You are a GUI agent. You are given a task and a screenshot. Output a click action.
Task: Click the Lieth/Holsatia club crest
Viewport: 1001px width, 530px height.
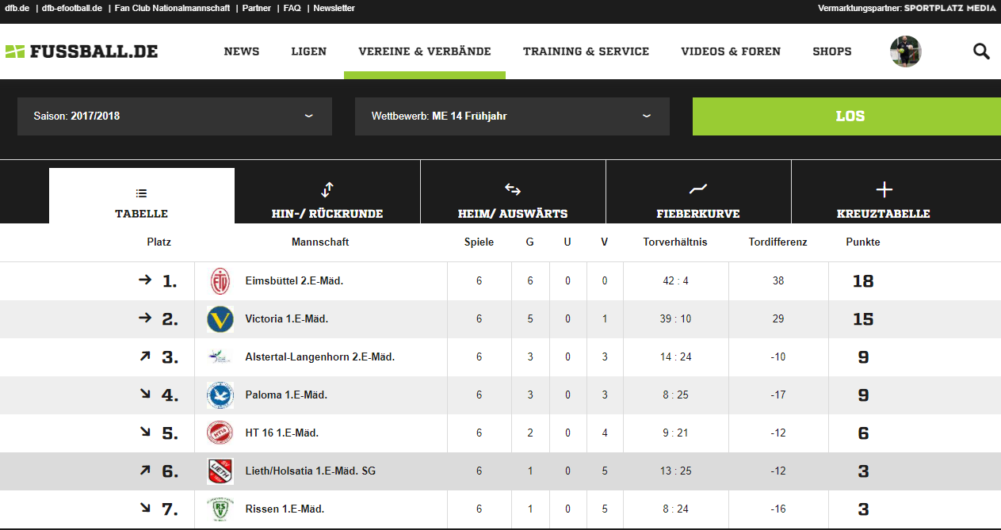(x=220, y=471)
